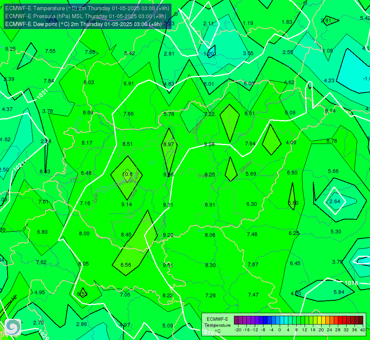Click the 9.31 map value
This screenshot has width=370, height=340.
(168, 205)
